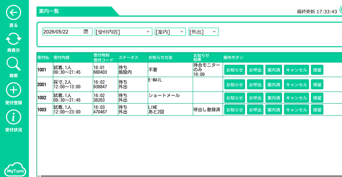Cancel reception 1002 with キャンセル
Screen dimensions: 342x177
pyautogui.click(x=296, y=98)
